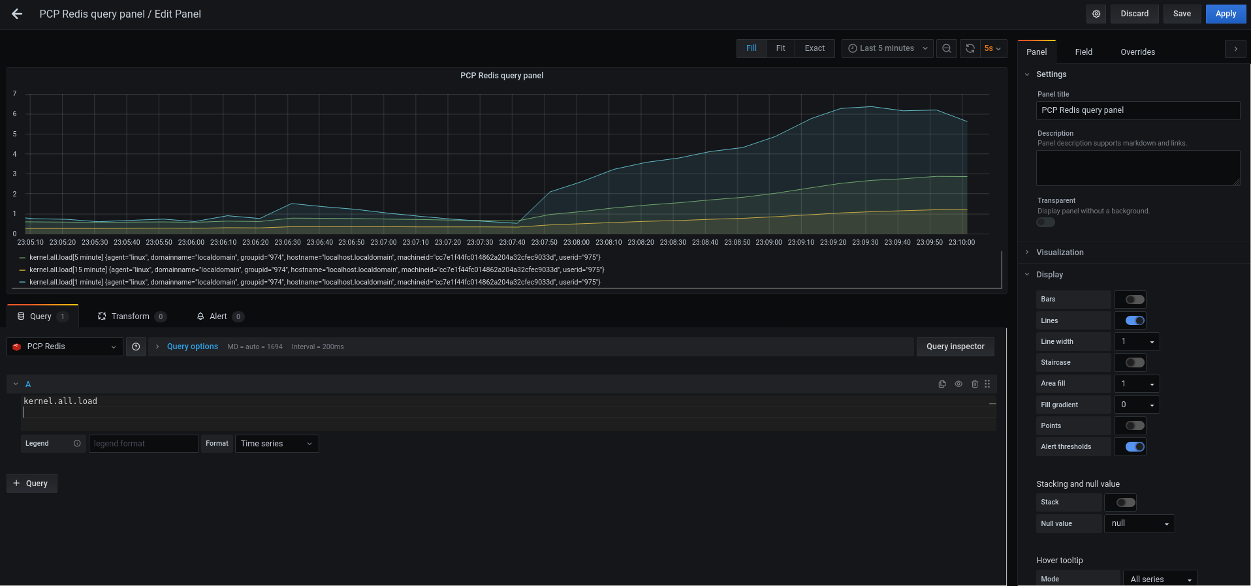Click the Discard button

point(1134,14)
